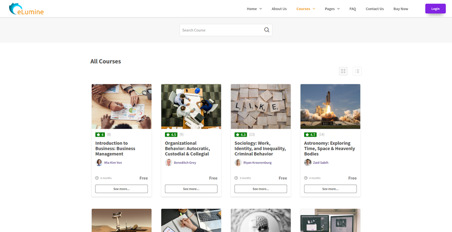Click the (9) reviews count

click(181, 135)
